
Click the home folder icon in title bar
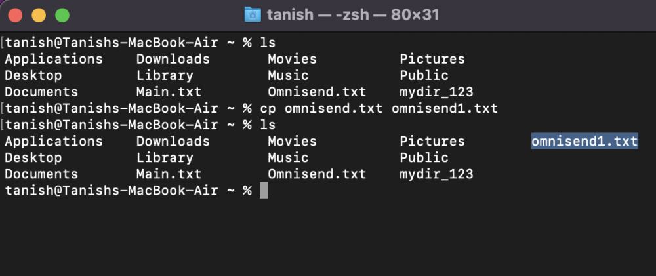point(253,14)
